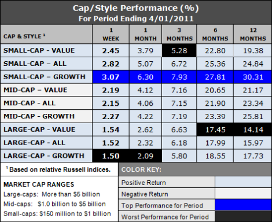Viewport: 272px width, 222px height.
Task: Select the 'SMALL-CAP – GROWTH' row label
Action: [45, 77]
